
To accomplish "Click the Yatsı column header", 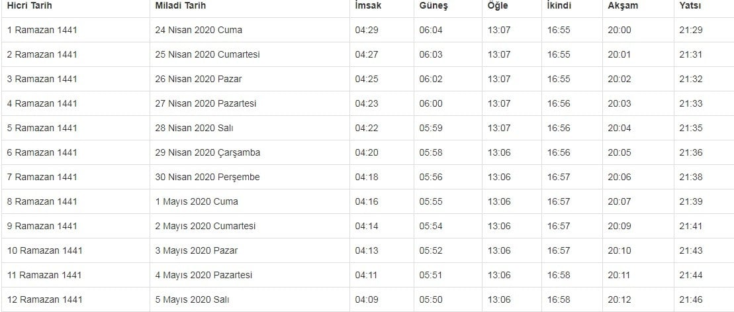I will click(x=690, y=6).
